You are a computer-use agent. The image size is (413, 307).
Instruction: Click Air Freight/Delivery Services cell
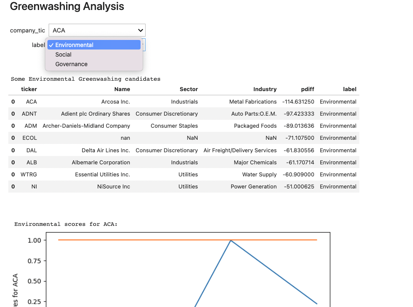(x=240, y=151)
